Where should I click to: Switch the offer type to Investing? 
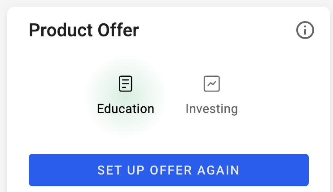212,96
